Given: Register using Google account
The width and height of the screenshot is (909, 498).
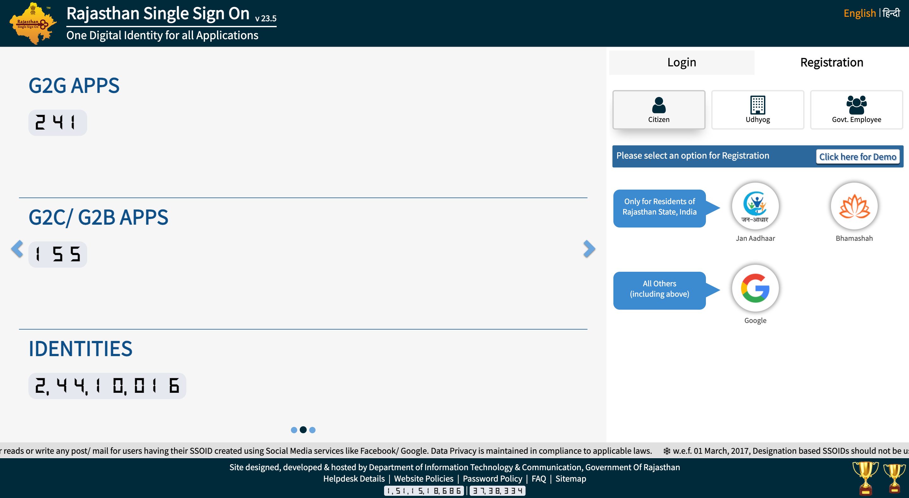Looking at the screenshot, I should click(x=755, y=288).
